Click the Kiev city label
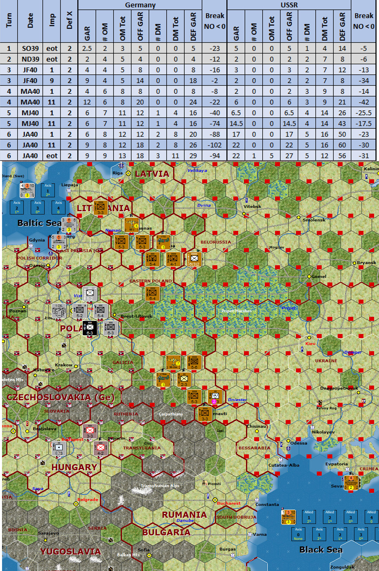This screenshot has height=571, width=379. pos(310,343)
